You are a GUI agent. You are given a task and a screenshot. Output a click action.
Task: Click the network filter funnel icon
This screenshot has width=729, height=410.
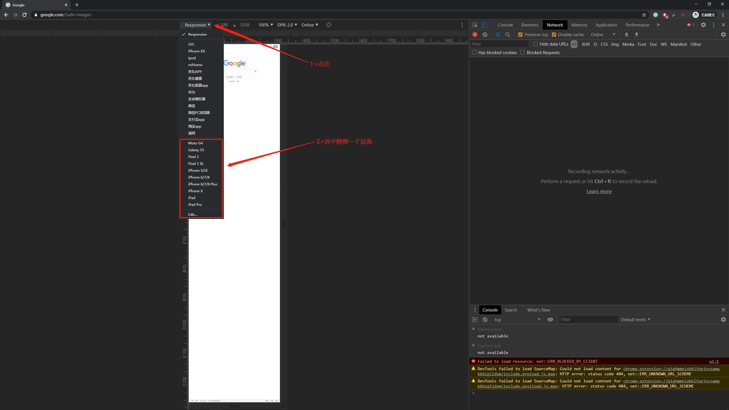[x=498, y=34]
